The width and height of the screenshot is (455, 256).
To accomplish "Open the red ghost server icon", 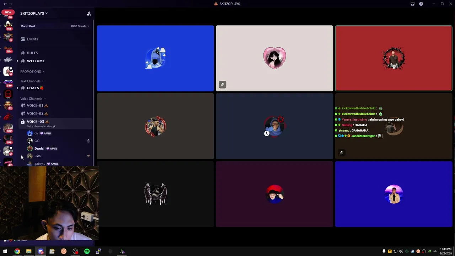I will [x=8, y=94].
